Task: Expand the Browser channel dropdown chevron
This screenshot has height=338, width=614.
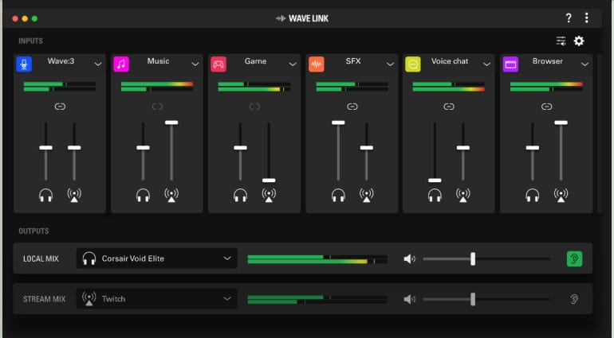Action: [584, 64]
